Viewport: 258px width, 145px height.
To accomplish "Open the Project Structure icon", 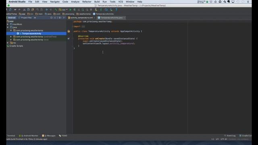I will [x=106, y=10].
